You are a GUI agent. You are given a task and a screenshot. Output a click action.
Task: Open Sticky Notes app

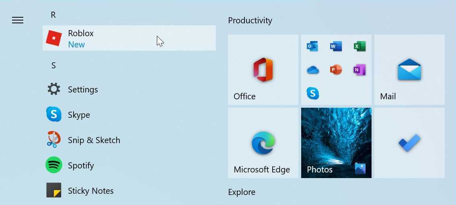coord(90,191)
